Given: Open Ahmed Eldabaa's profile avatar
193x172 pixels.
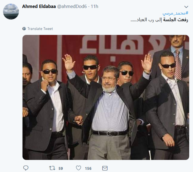Looking at the screenshot, I should click(x=11, y=12).
